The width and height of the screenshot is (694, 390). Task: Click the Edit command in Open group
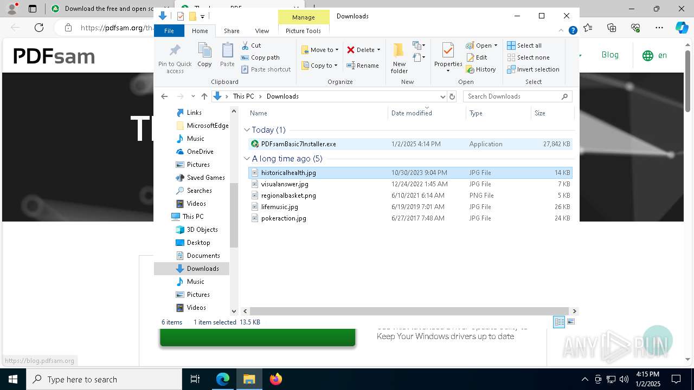[x=477, y=57]
